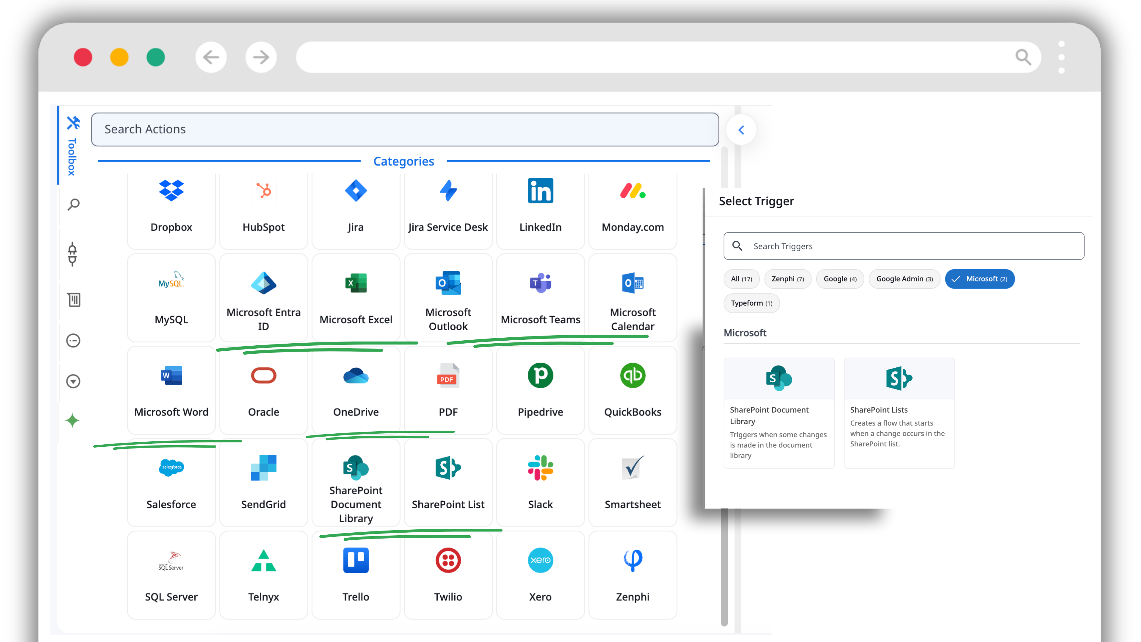Focus the Search Actions input field

coord(405,129)
